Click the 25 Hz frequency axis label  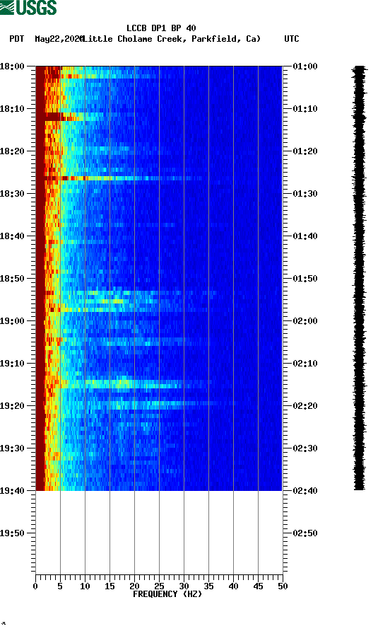click(x=159, y=586)
